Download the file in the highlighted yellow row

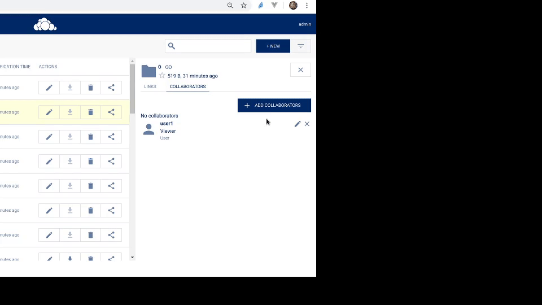70,112
